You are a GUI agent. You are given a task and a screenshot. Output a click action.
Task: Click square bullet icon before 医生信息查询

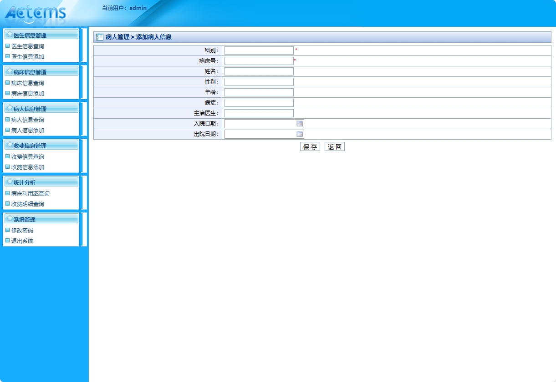(7, 46)
